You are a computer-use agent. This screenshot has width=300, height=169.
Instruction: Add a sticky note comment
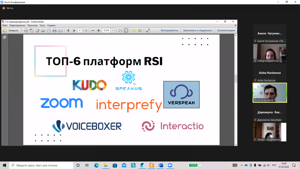tap(134, 31)
